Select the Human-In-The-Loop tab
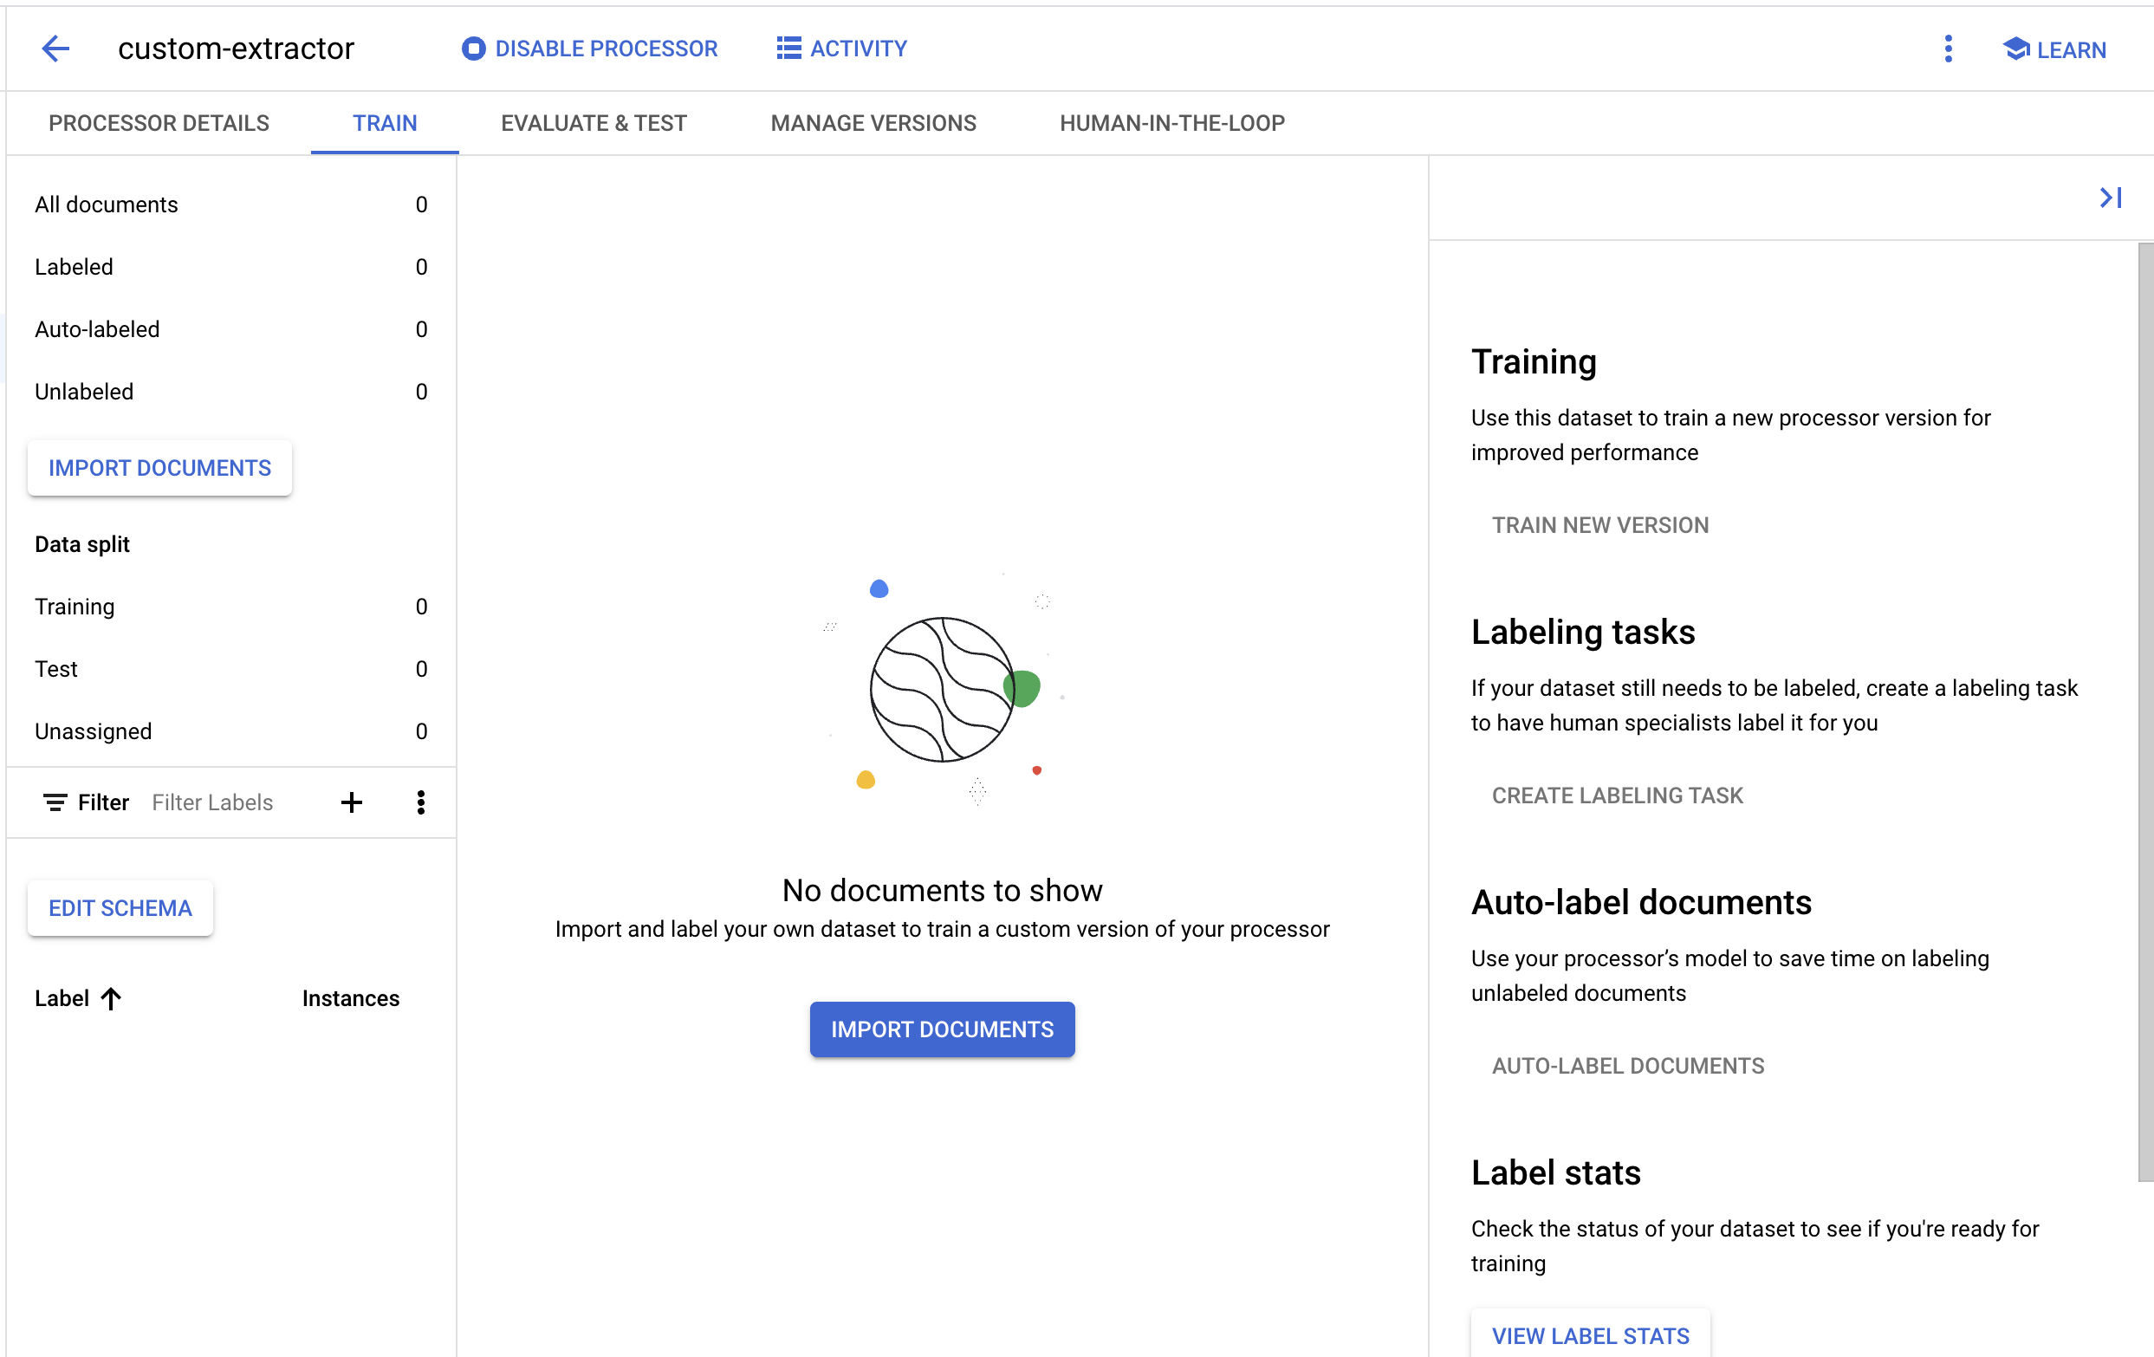 (x=1174, y=122)
